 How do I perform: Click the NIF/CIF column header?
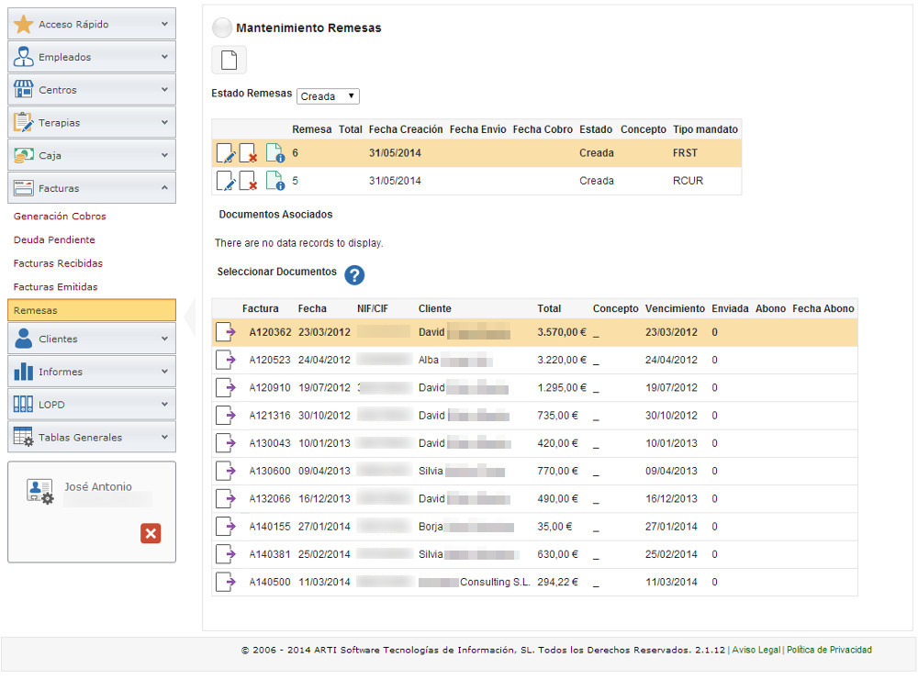point(373,308)
